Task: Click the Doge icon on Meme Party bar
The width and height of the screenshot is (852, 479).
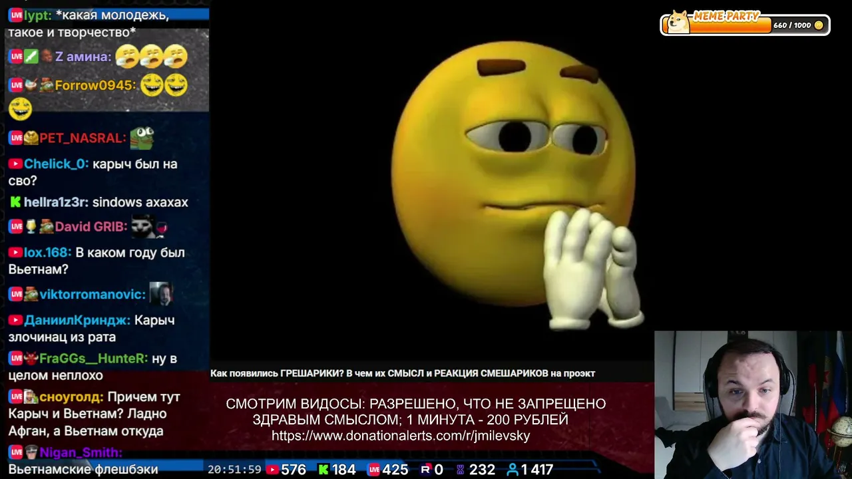Action: coord(679,22)
